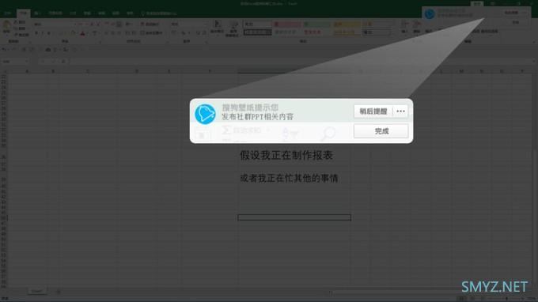Apply the red font color A icon
This screenshot has height=302, width=538.
83,33
